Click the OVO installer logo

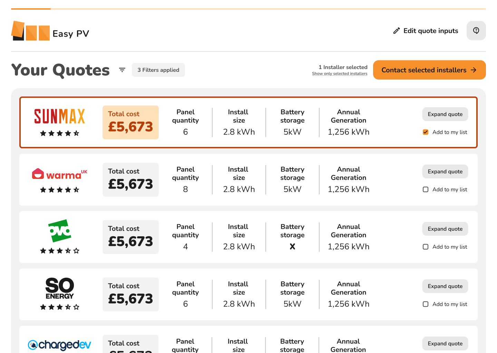pos(60,231)
